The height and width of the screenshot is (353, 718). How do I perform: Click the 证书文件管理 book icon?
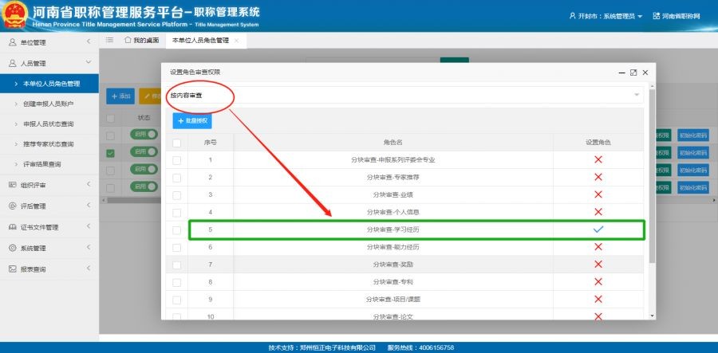12,227
